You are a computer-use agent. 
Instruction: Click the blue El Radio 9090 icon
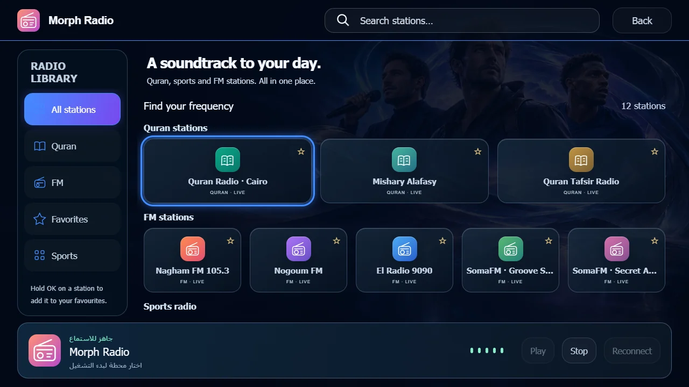click(405, 249)
